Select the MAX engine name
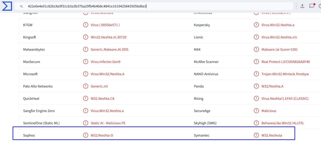 click(197, 50)
